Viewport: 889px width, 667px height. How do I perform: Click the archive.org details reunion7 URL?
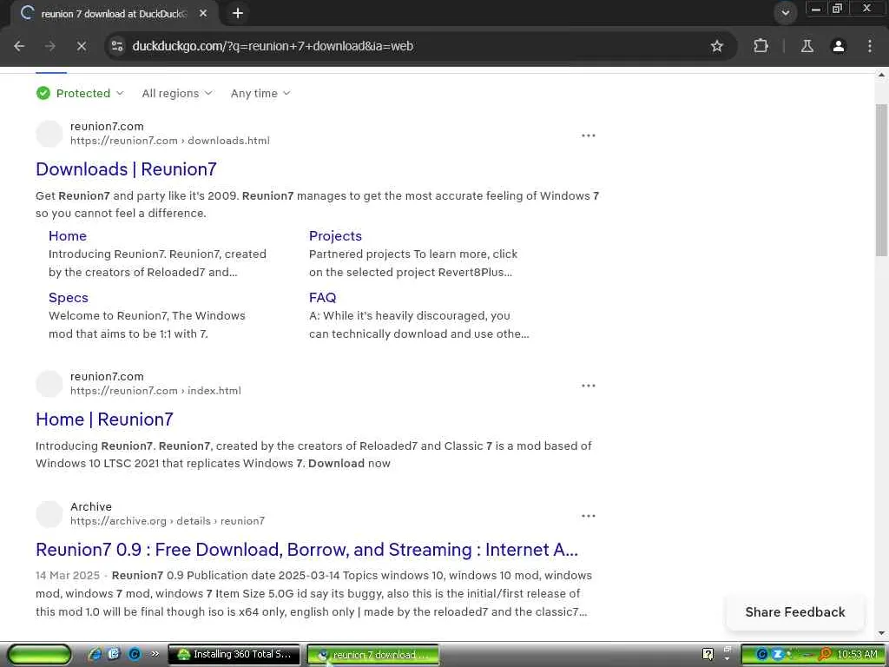[168, 521]
